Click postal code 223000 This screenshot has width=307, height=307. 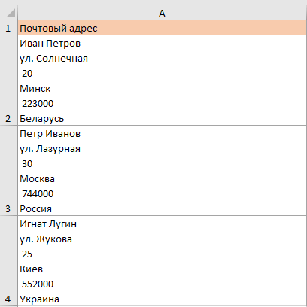tap(38, 104)
